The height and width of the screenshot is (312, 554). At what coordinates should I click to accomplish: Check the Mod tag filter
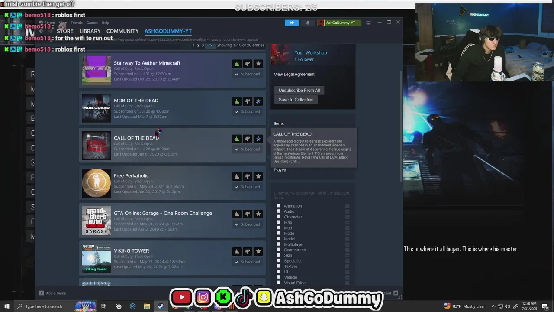pos(279,228)
